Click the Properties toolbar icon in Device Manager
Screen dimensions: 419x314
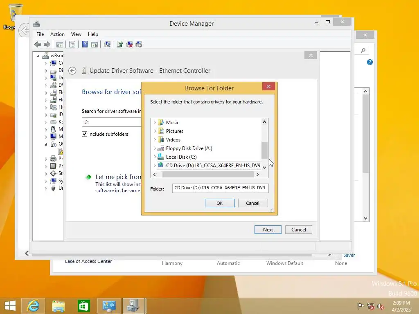[x=72, y=44]
